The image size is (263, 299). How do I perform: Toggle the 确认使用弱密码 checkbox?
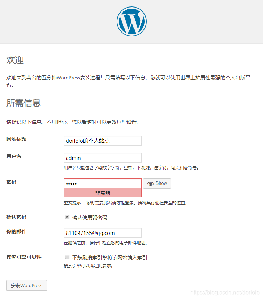67,217
